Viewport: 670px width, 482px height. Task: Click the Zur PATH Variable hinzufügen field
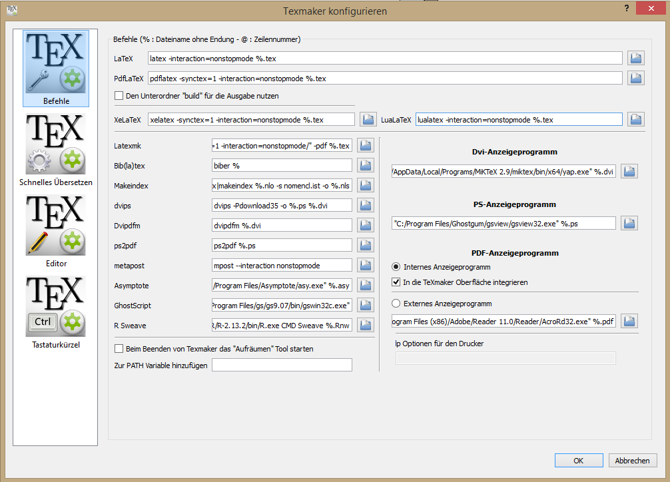coord(282,365)
